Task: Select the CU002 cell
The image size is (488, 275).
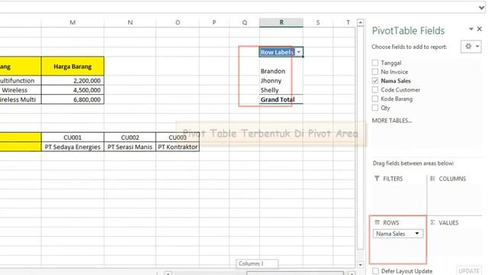Action: point(130,137)
